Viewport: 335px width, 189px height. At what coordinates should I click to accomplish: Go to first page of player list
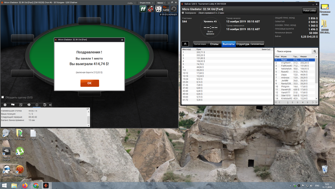(276, 102)
